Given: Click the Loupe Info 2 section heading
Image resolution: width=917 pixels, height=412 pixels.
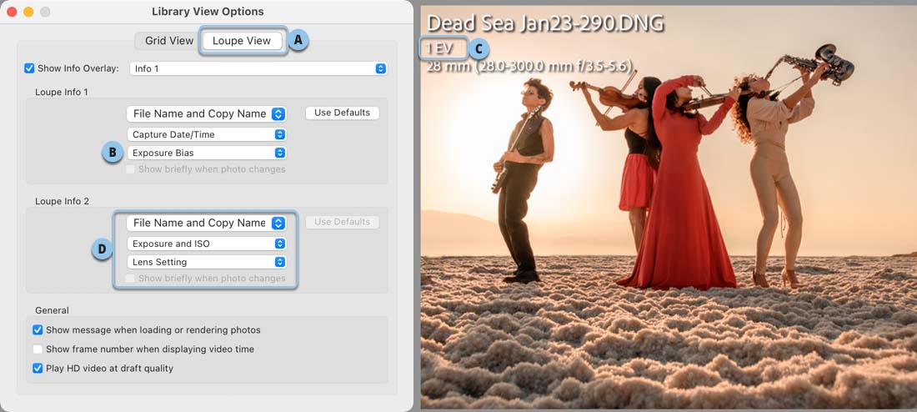Looking at the screenshot, I should 62,201.
